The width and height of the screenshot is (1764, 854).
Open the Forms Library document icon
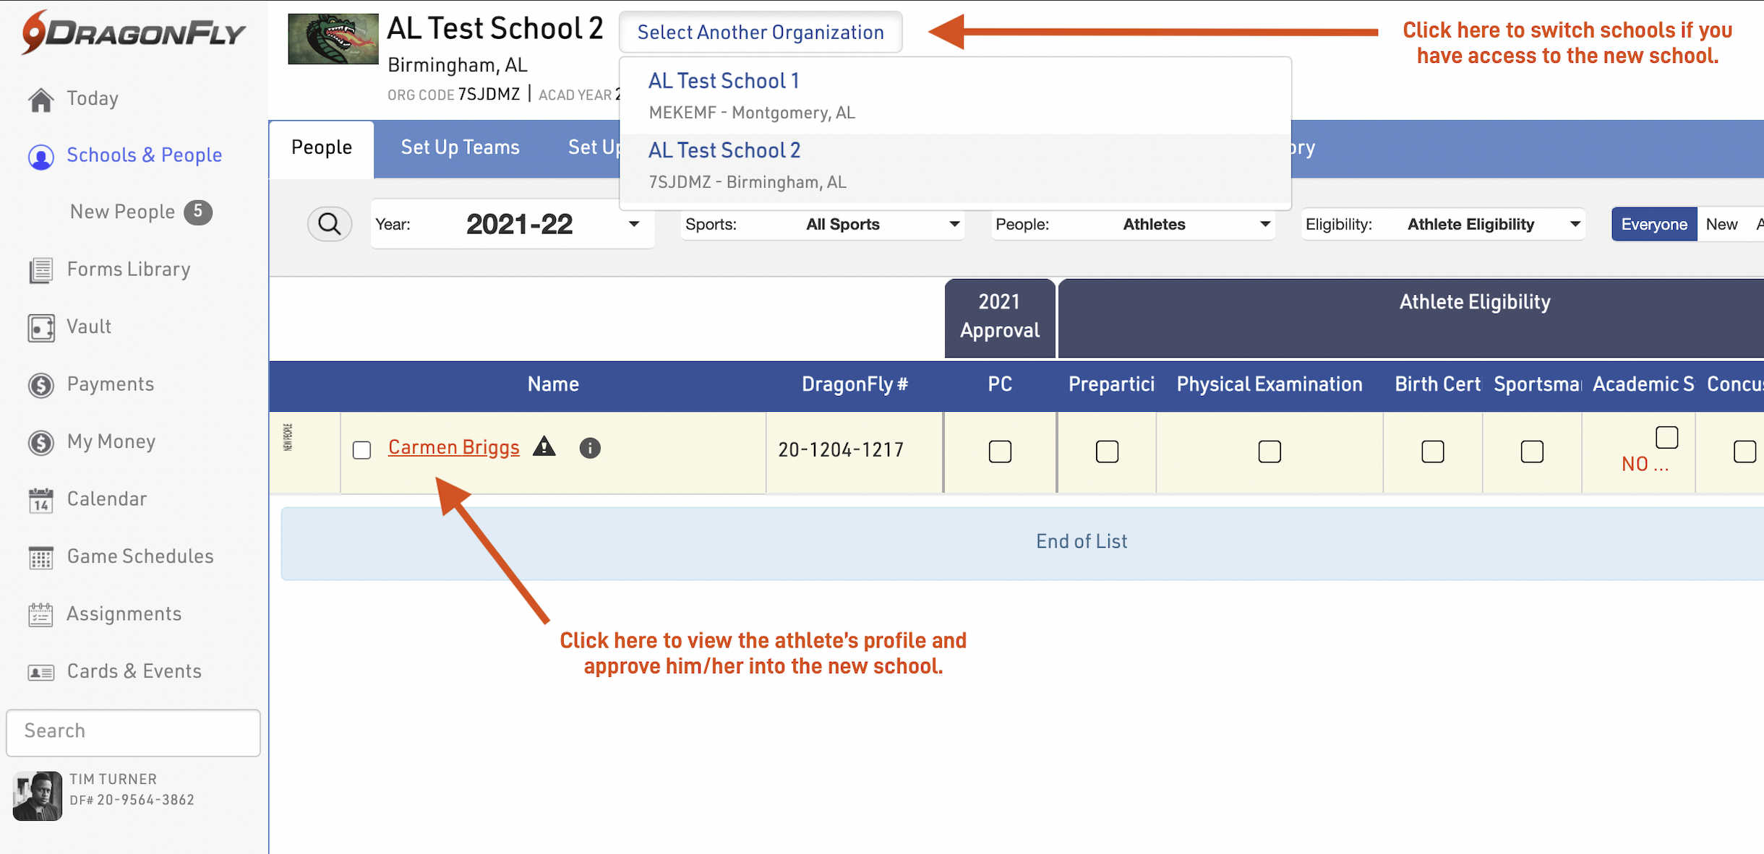41,270
